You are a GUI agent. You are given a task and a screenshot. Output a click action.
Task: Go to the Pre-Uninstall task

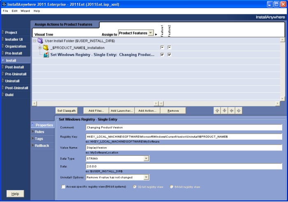[x=16, y=74]
